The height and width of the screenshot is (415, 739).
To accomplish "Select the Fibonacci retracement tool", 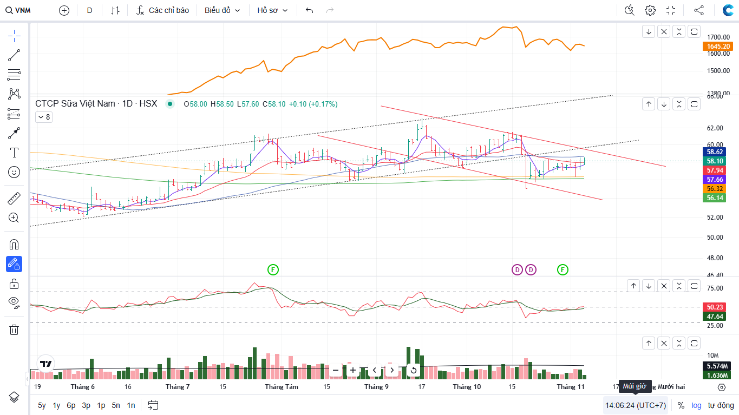I will 14,74.
